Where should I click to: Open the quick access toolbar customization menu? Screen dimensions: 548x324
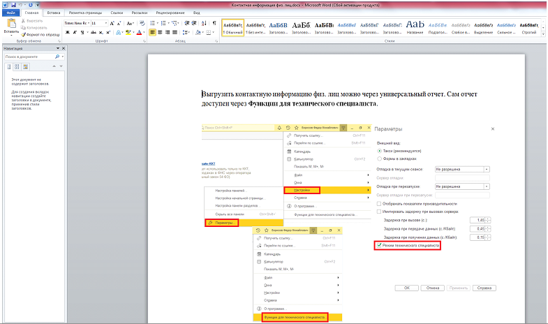point(38,5)
